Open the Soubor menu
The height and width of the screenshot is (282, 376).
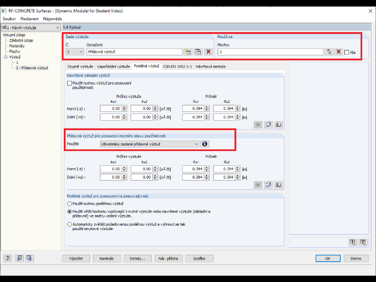coord(9,19)
